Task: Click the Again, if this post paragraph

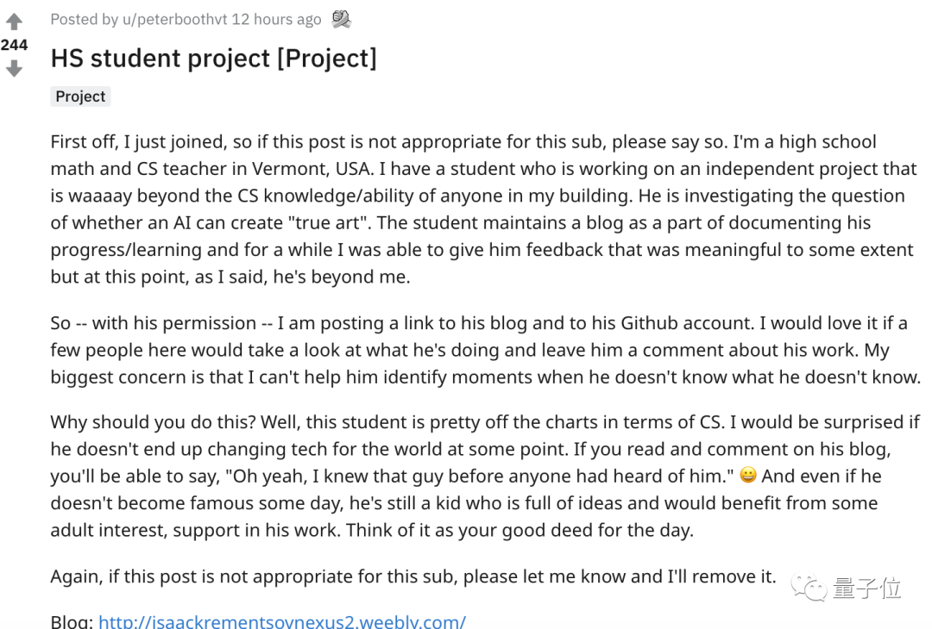Action: click(x=413, y=576)
